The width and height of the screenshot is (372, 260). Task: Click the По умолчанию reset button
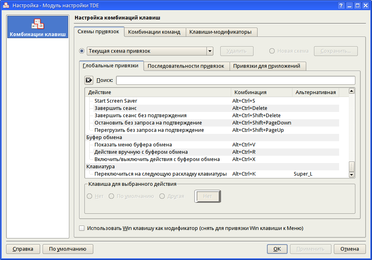click(68, 249)
